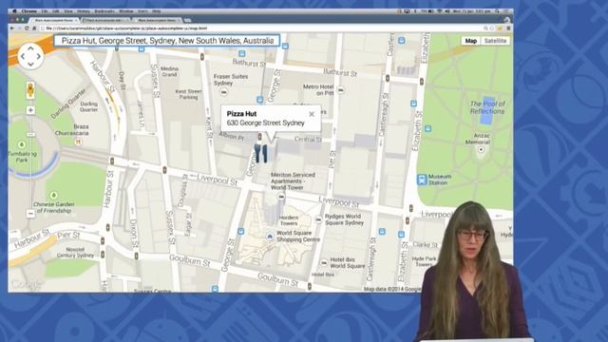The width and height of the screenshot is (608, 342).
Task: Zoom in with the plus button
Action: point(30,110)
